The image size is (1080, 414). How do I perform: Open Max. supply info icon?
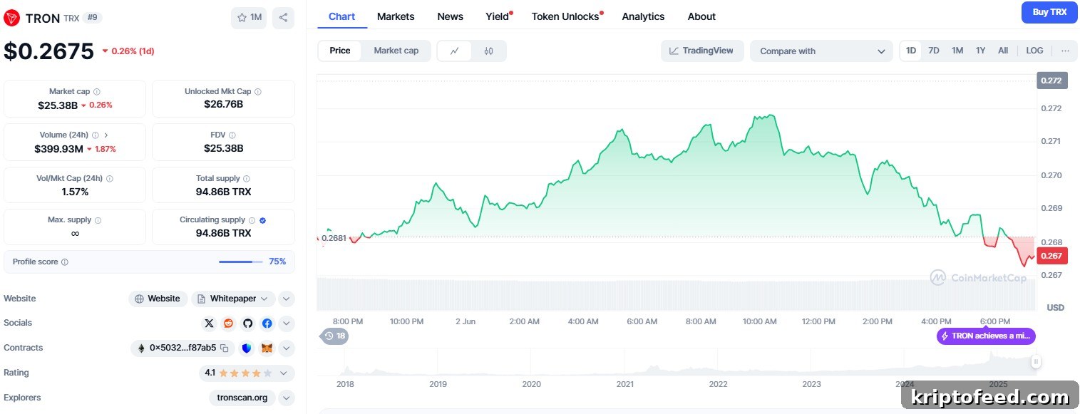click(98, 220)
